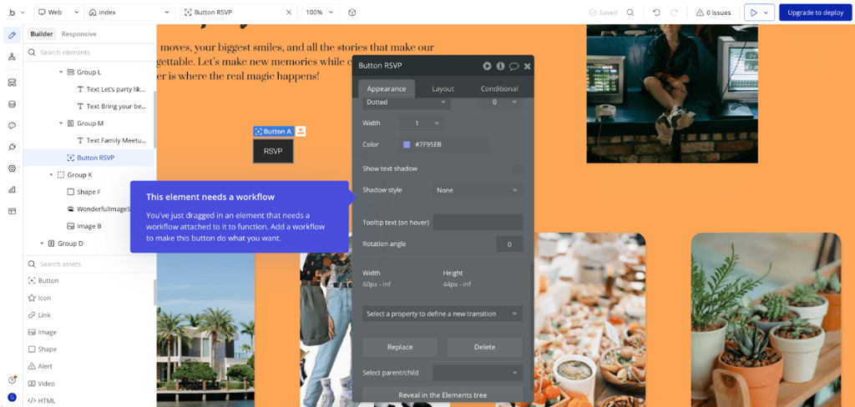Open the border Width dropdown showing 1
The image size is (855, 407).
(422, 123)
